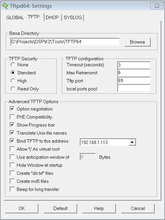Viewport: 165px width, 220px height.
Task: Open the DHCP tab
Action: (52, 17)
